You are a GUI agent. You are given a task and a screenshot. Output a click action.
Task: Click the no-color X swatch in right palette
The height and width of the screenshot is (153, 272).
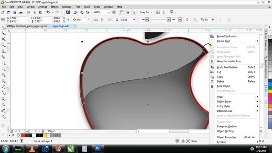[x=270, y=37]
